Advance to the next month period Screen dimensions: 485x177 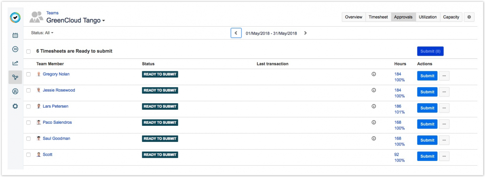click(x=305, y=33)
